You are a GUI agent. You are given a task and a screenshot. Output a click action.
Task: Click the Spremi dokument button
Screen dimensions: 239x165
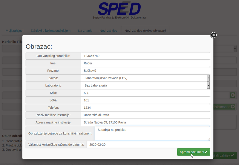pos(193,152)
